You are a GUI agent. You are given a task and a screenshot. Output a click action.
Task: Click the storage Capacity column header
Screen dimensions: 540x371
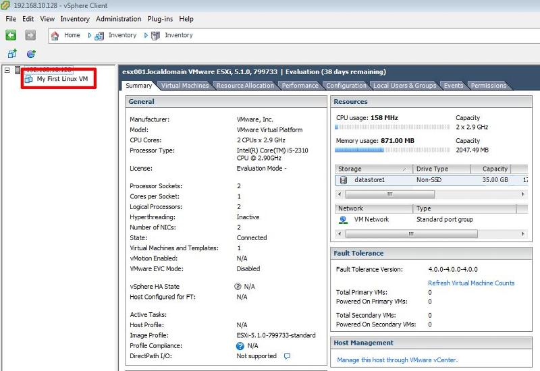491,169
